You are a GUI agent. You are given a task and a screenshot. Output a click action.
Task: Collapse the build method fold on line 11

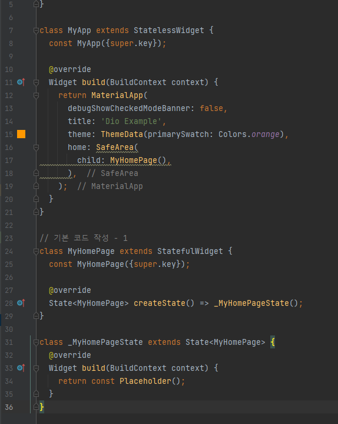point(36,83)
